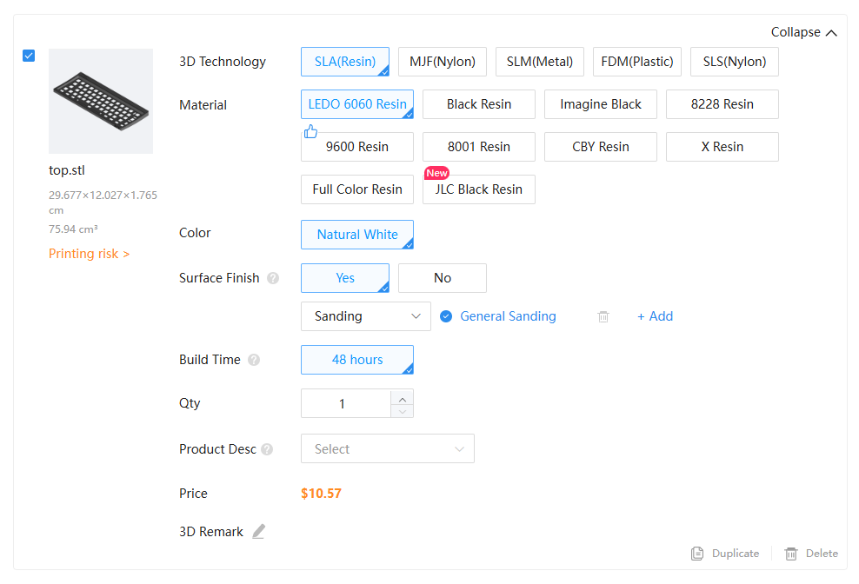Select SLM(Metal) technology
The height and width of the screenshot is (584, 859).
pos(540,62)
